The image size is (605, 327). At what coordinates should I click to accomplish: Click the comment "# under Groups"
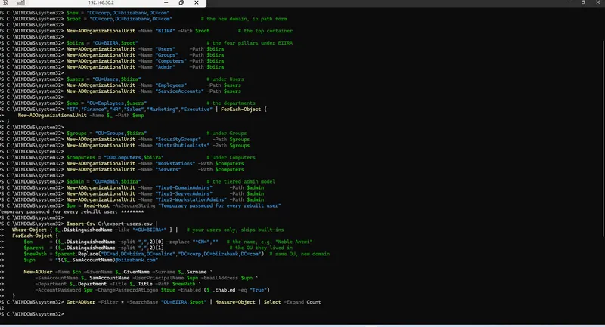[x=226, y=133]
